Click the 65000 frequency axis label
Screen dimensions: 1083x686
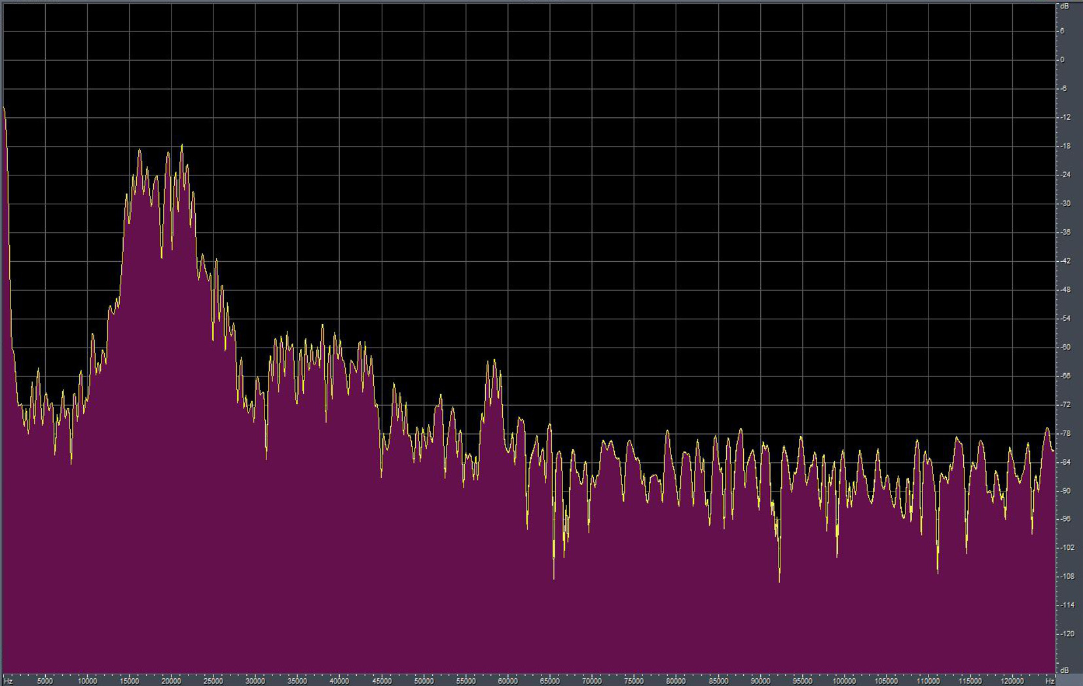point(549,681)
